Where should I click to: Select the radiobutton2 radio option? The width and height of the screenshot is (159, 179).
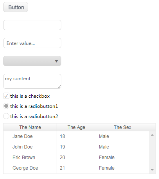click(x=6, y=116)
